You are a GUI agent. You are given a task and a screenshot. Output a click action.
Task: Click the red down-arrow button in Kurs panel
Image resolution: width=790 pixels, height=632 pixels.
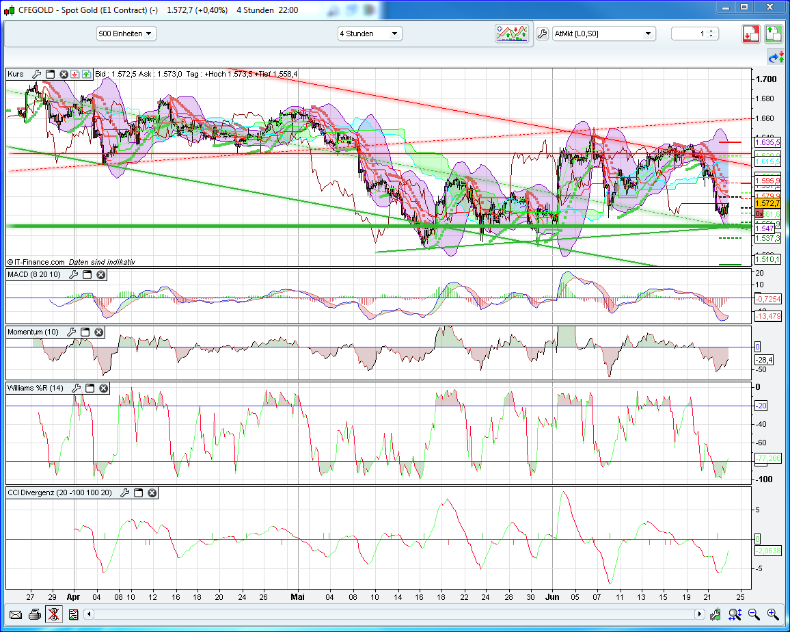click(75, 74)
